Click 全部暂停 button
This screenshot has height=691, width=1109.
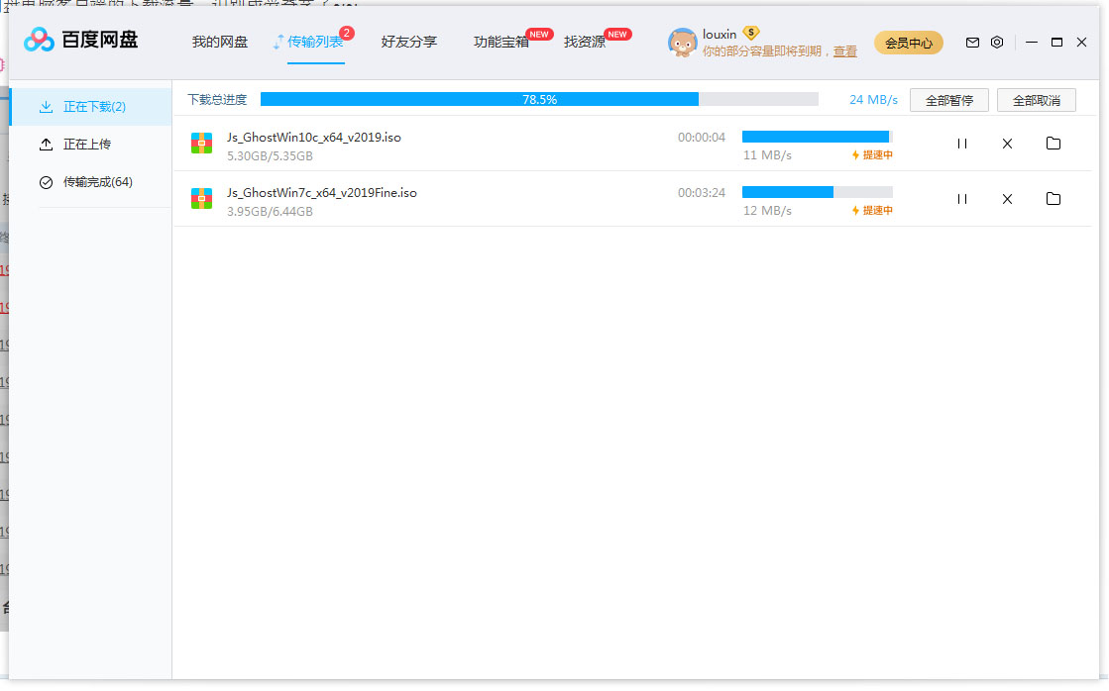[x=948, y=100]
